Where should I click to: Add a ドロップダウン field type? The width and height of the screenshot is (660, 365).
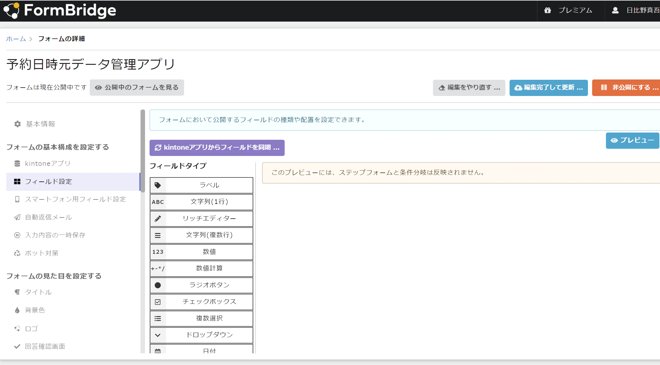209,335
